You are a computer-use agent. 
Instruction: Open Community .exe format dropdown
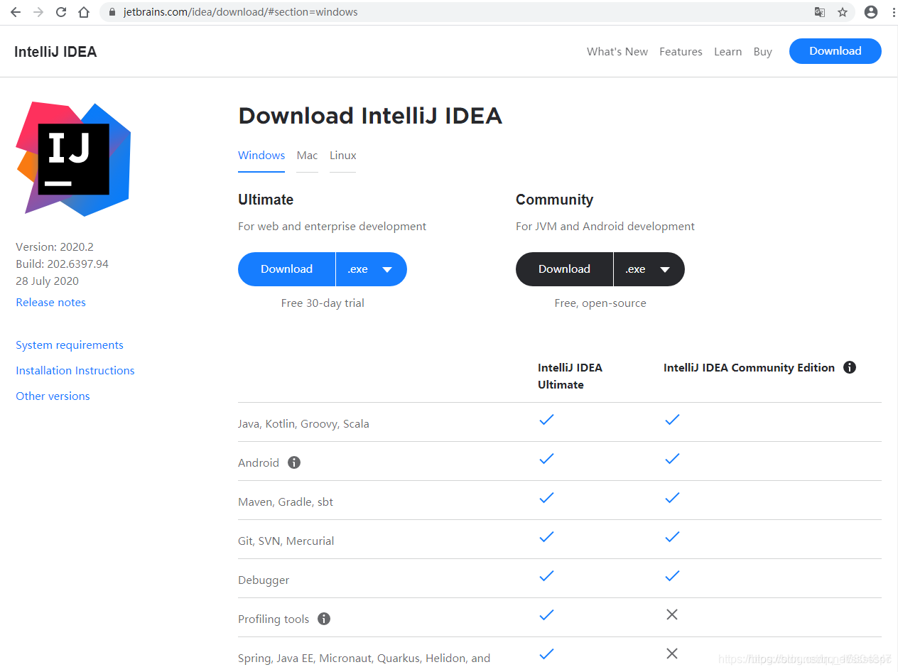click(649, 269)
